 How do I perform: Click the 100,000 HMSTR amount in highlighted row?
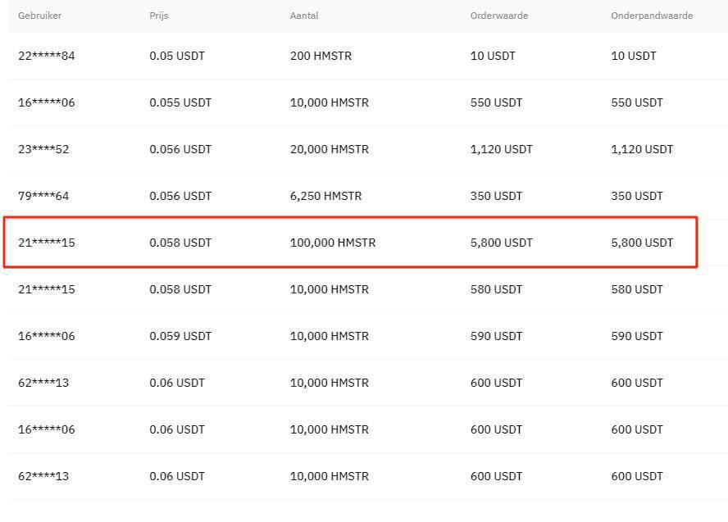tap(333, 243)
